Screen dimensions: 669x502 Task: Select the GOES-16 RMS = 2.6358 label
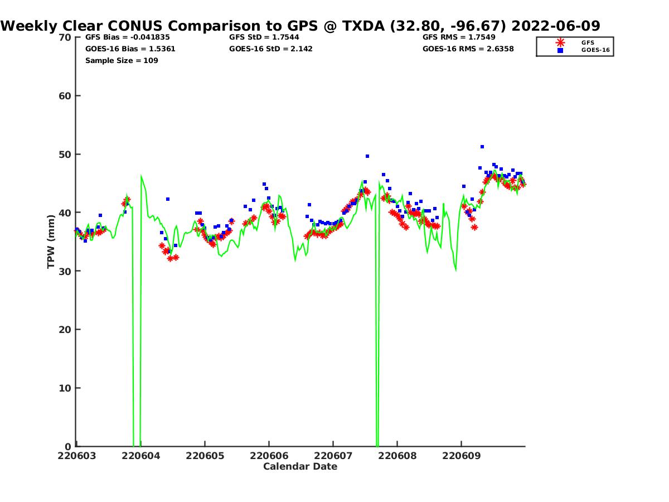pos(468,49)
